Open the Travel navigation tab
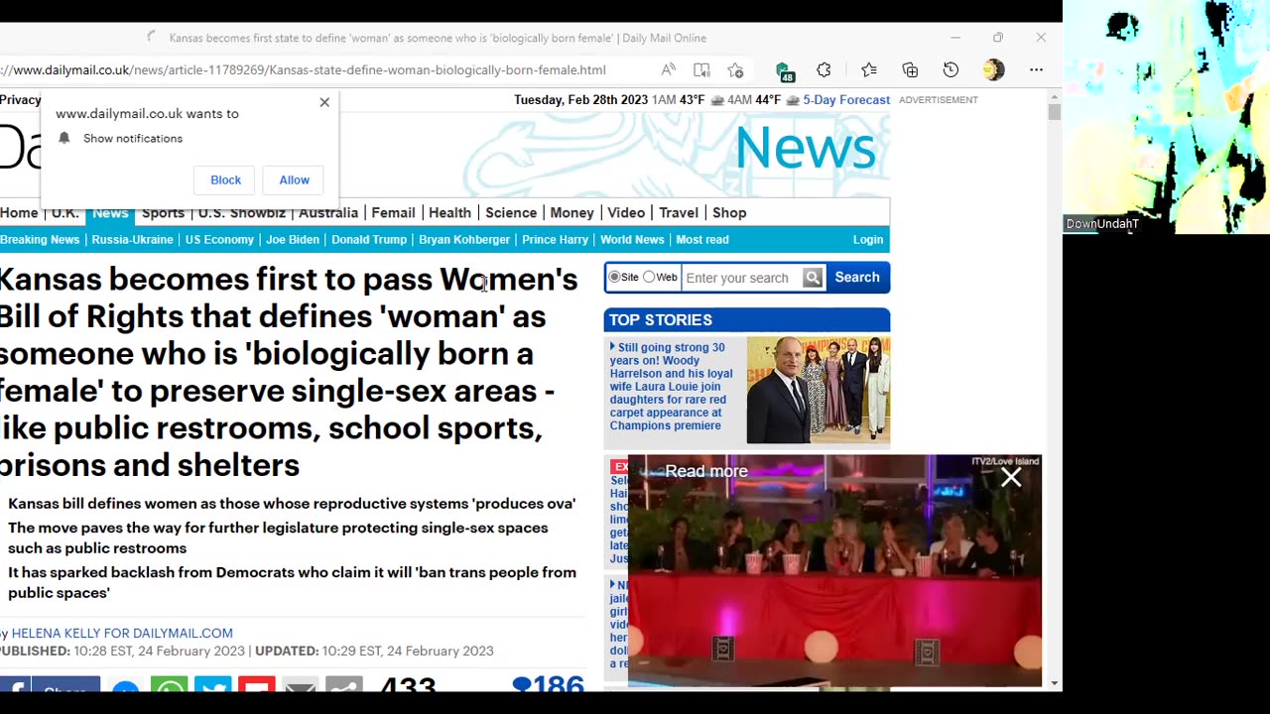Image resolution: width=1270 pixels, height=714 pixels. click(x=679, y=212)
